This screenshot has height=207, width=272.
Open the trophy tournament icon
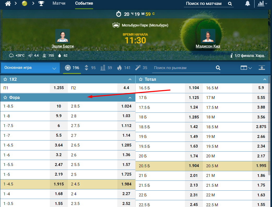(41, 3)
